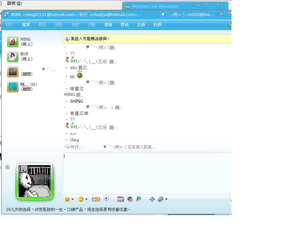Expand the emoticon dropdown arrow
The width and height of the screenshot is (302, 234).
(x=72, y=199)
